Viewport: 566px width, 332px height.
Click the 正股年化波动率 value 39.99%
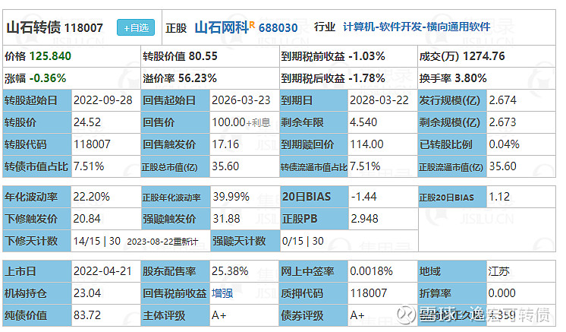coord(231,197)
